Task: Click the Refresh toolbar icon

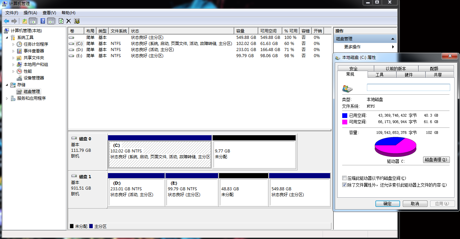Action: pos(61,21)
